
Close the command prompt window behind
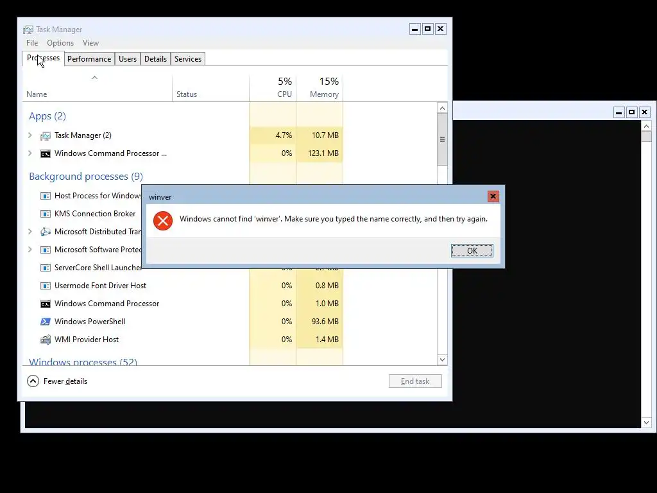coord(644,112)
